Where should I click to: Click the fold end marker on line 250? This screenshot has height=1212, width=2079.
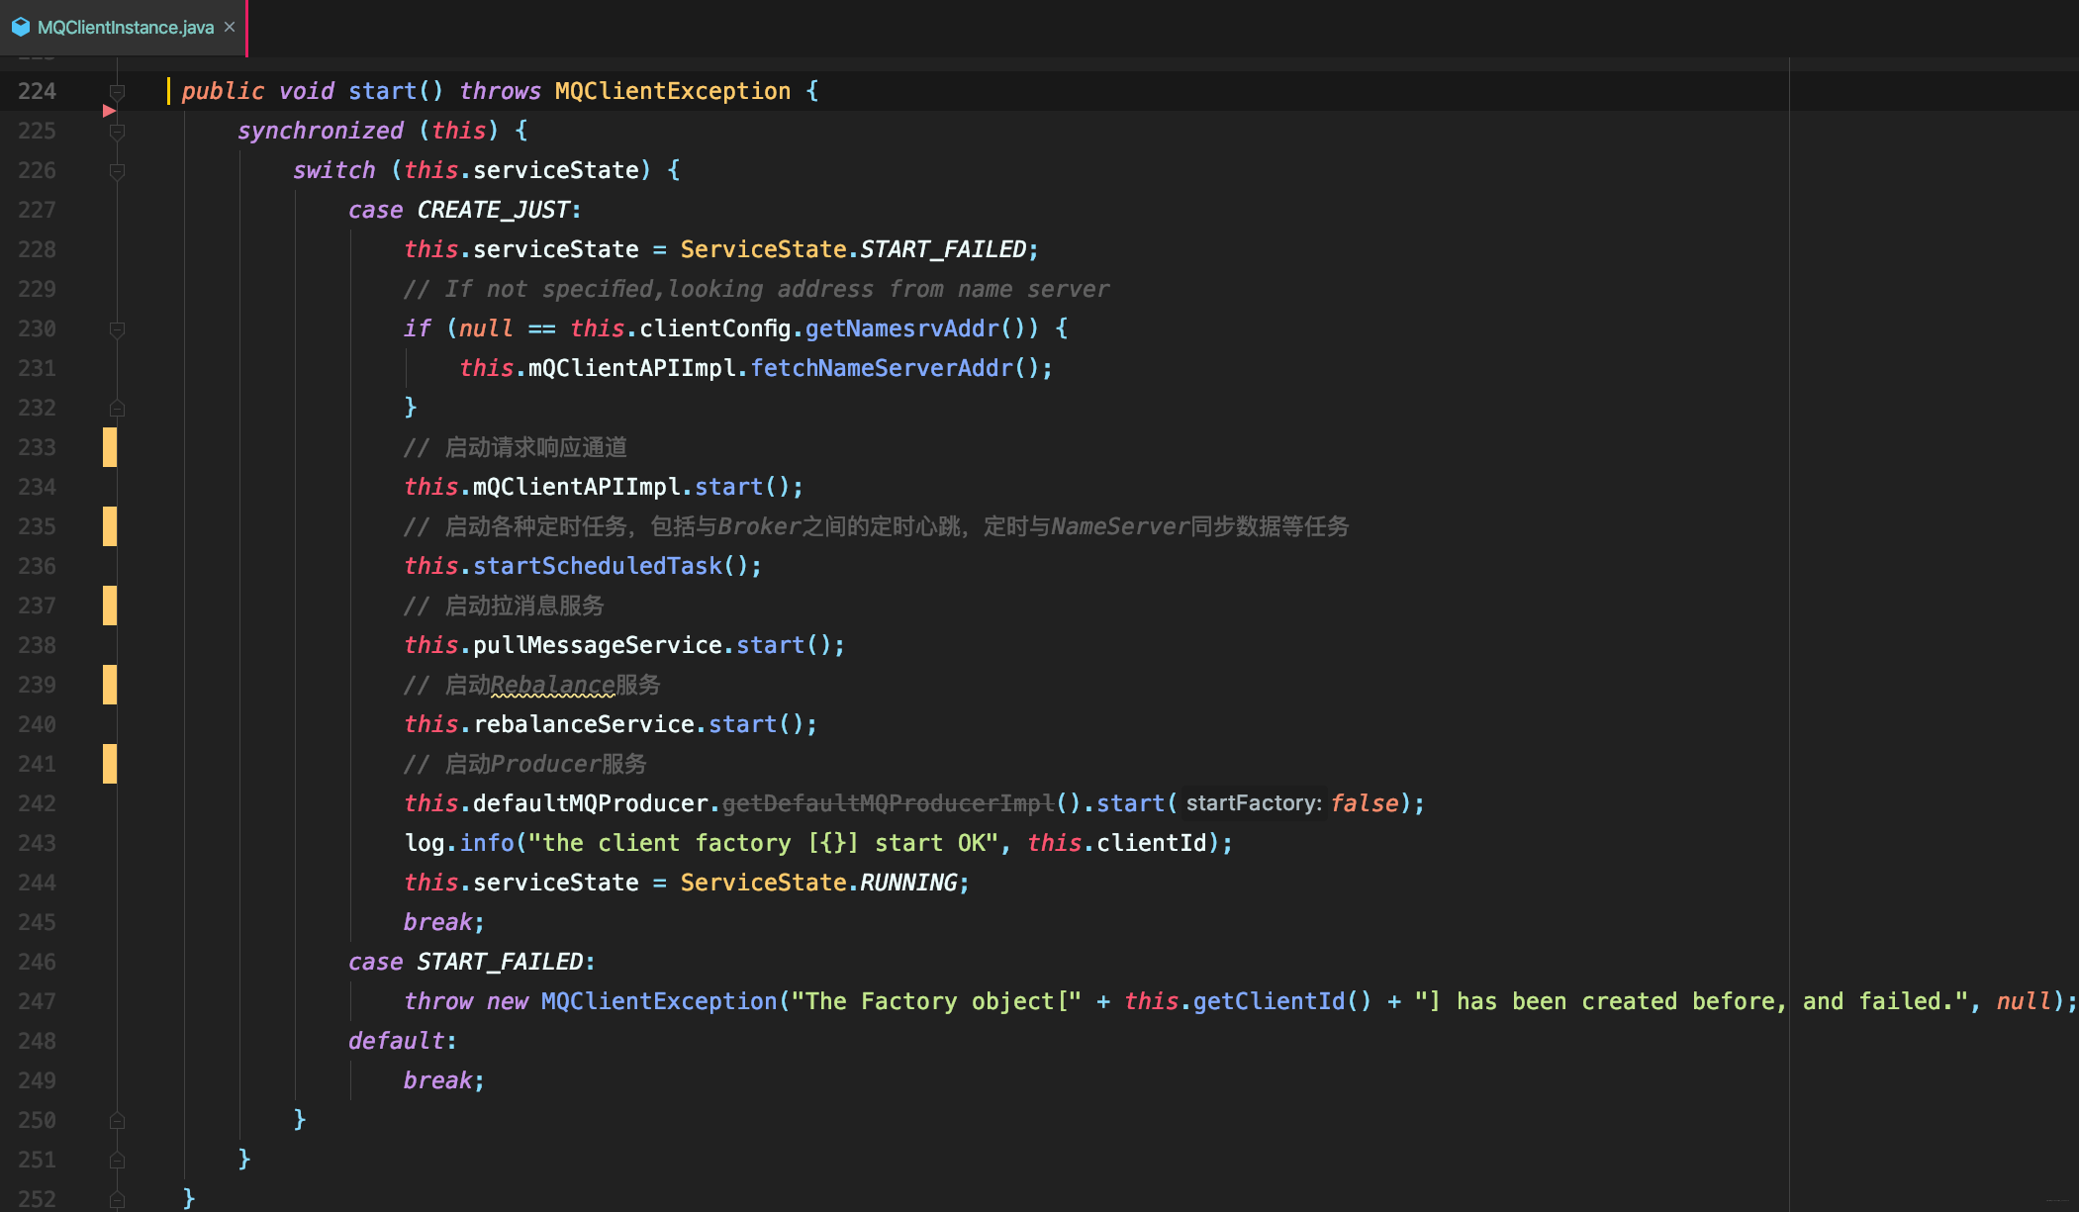[117, 1120]
